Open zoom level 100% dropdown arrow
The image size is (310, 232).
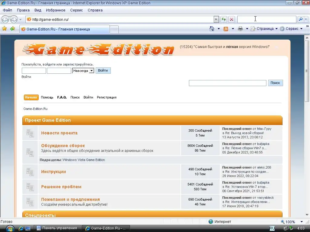(x=302, y=222)
